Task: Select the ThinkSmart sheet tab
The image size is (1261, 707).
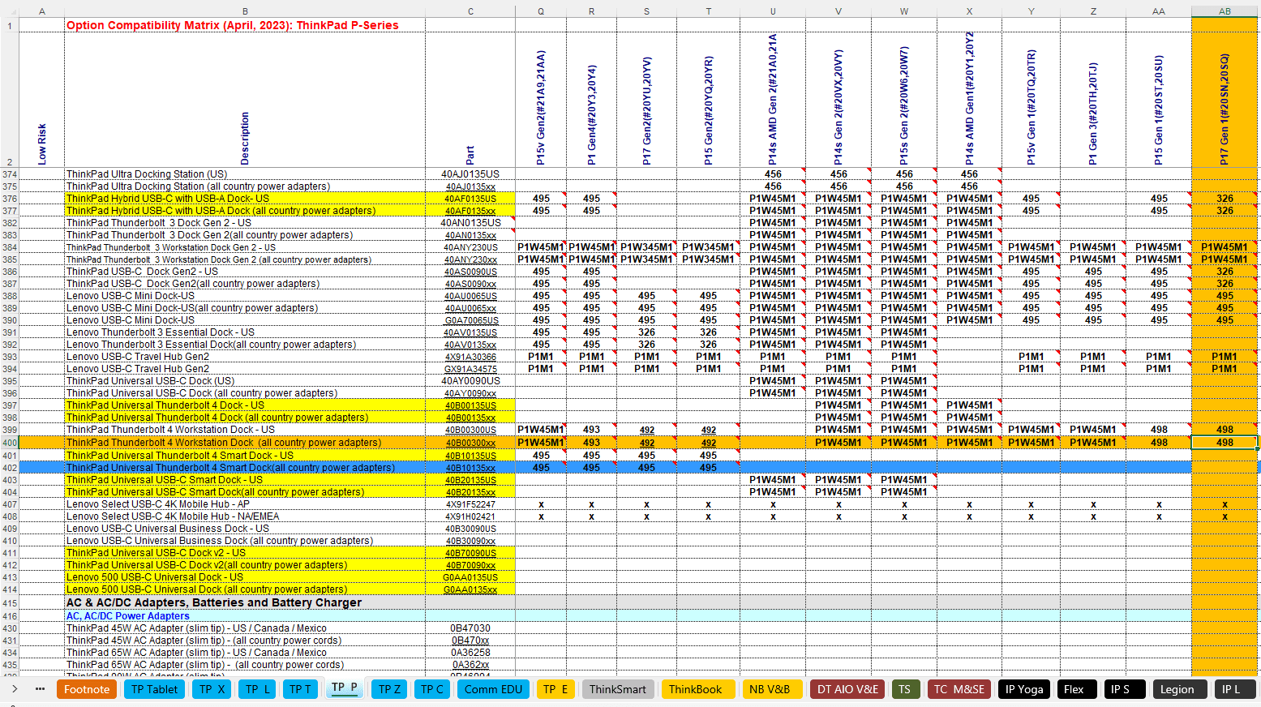Action: point(618,689)
